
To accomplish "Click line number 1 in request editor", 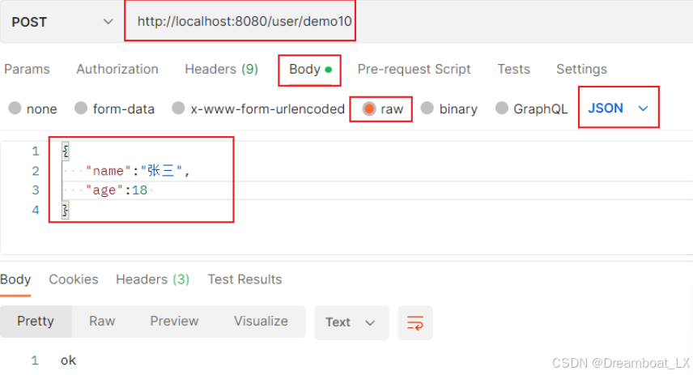I will [36, 151].
